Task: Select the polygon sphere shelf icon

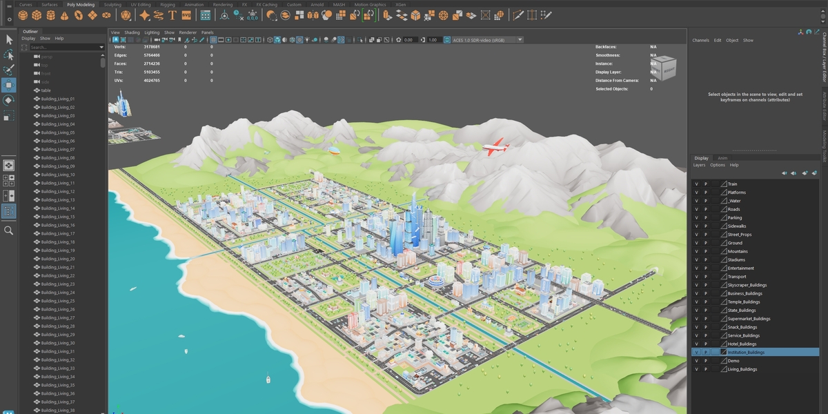Action: pos(23,14)
